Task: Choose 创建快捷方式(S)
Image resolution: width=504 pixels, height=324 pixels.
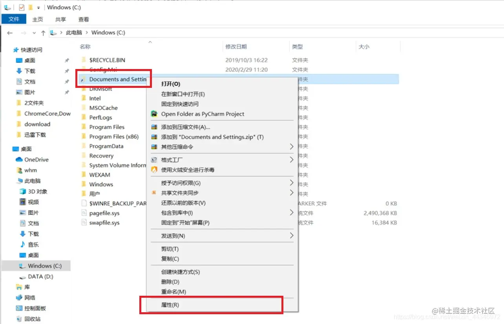Action: click(181, 272)
